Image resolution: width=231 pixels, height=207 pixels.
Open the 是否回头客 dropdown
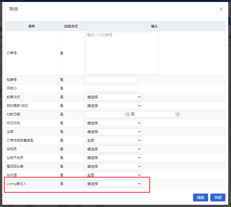coord(114,166)
